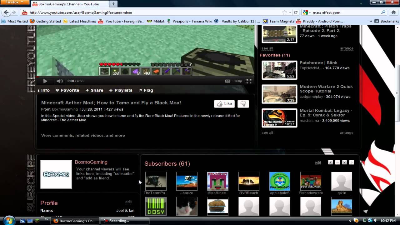Move Subscribers module down arrow
The height and width of the screenshot is (225, 400).
[344, 162]
